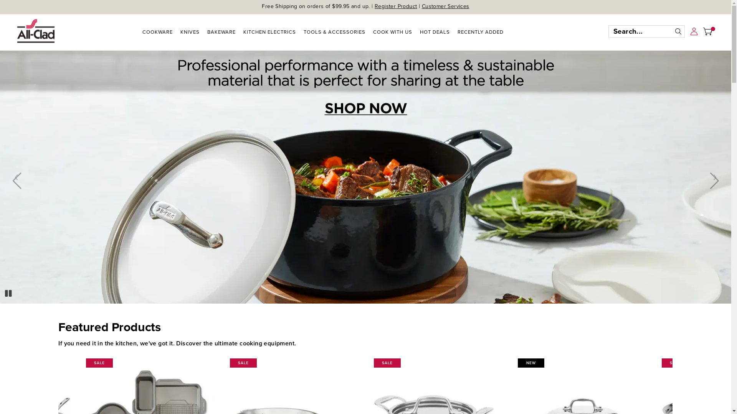
Task: Open Recently Added products
Action: click(x=481, y=32)
